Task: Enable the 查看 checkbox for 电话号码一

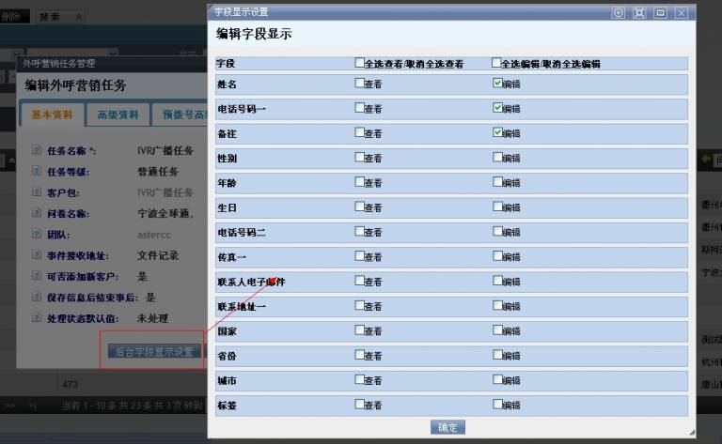Action: 359,108
